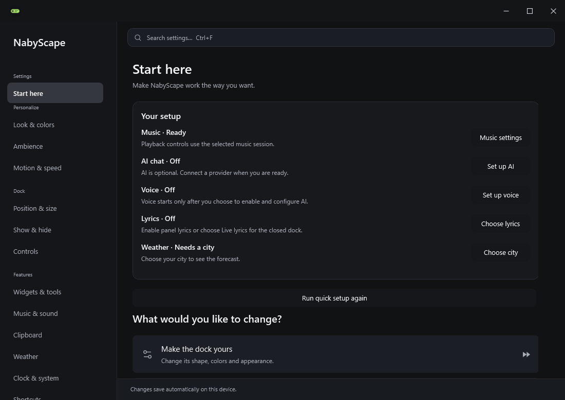565x400 pixels.
Task: Click Weather · Needs a city text
Action: click(178, 248)
